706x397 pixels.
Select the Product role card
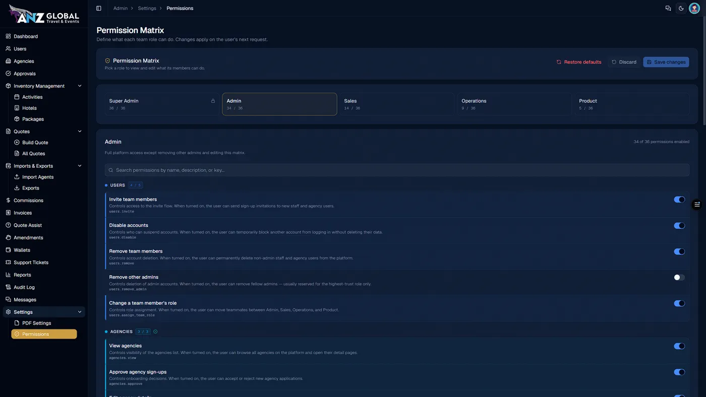[632, 104]
